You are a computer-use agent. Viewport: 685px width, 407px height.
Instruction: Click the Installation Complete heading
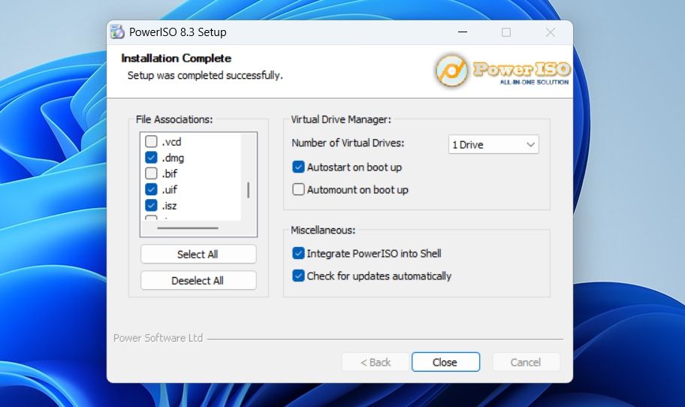pos(176,58)
